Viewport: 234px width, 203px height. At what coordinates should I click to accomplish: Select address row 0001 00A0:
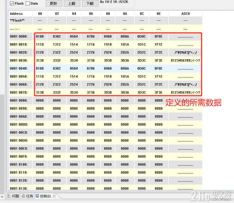(x=19, y=116)
